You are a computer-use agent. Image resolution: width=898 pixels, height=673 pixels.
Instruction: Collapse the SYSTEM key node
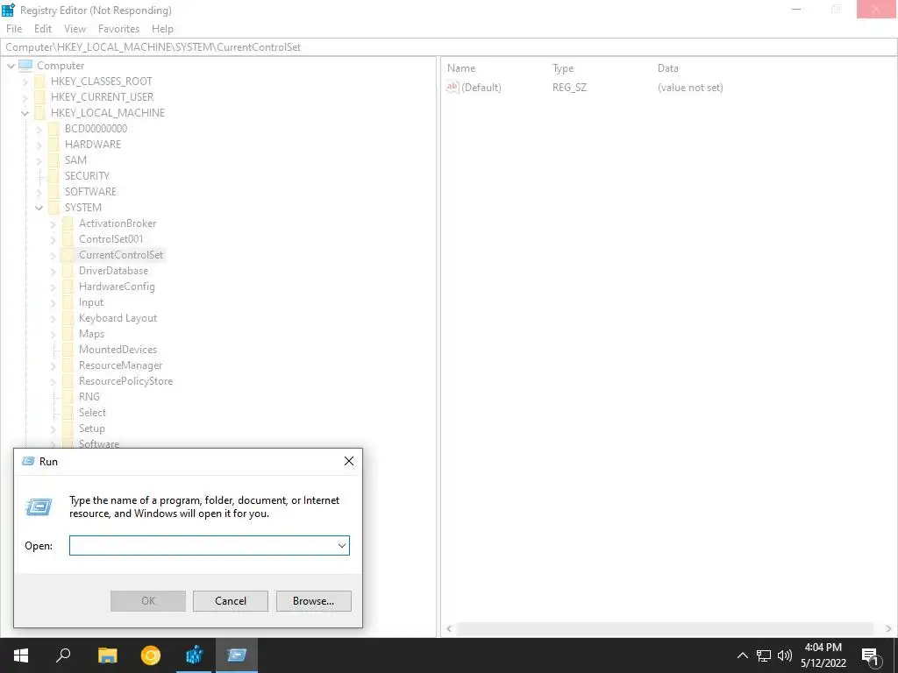pyautogui.click(x=39, y=208)
